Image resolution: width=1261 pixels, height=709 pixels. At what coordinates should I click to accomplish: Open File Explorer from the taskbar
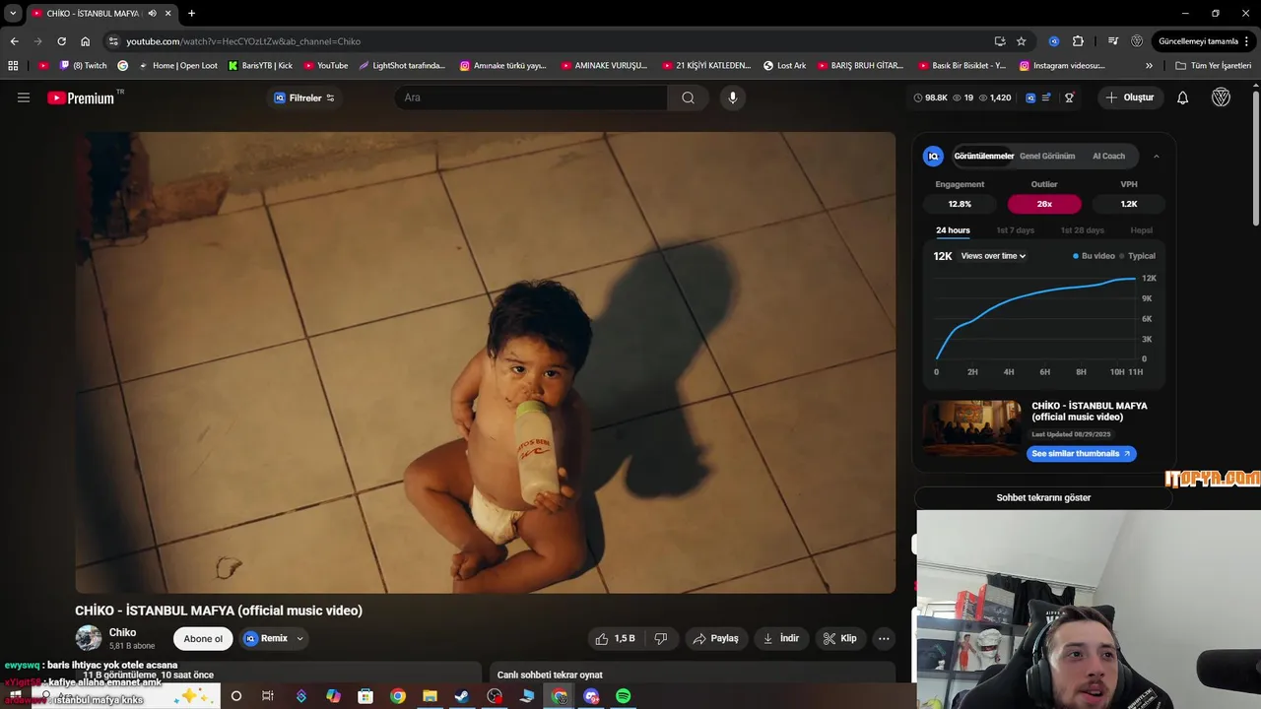tap(430, 696)
